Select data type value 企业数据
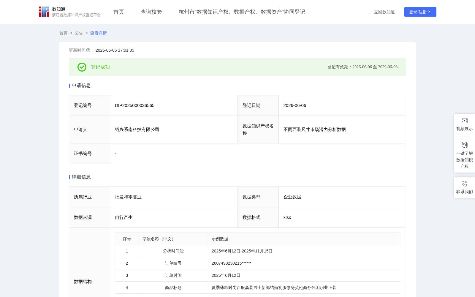The width and height of the screenshot is (475, 297). click(292, 197)
